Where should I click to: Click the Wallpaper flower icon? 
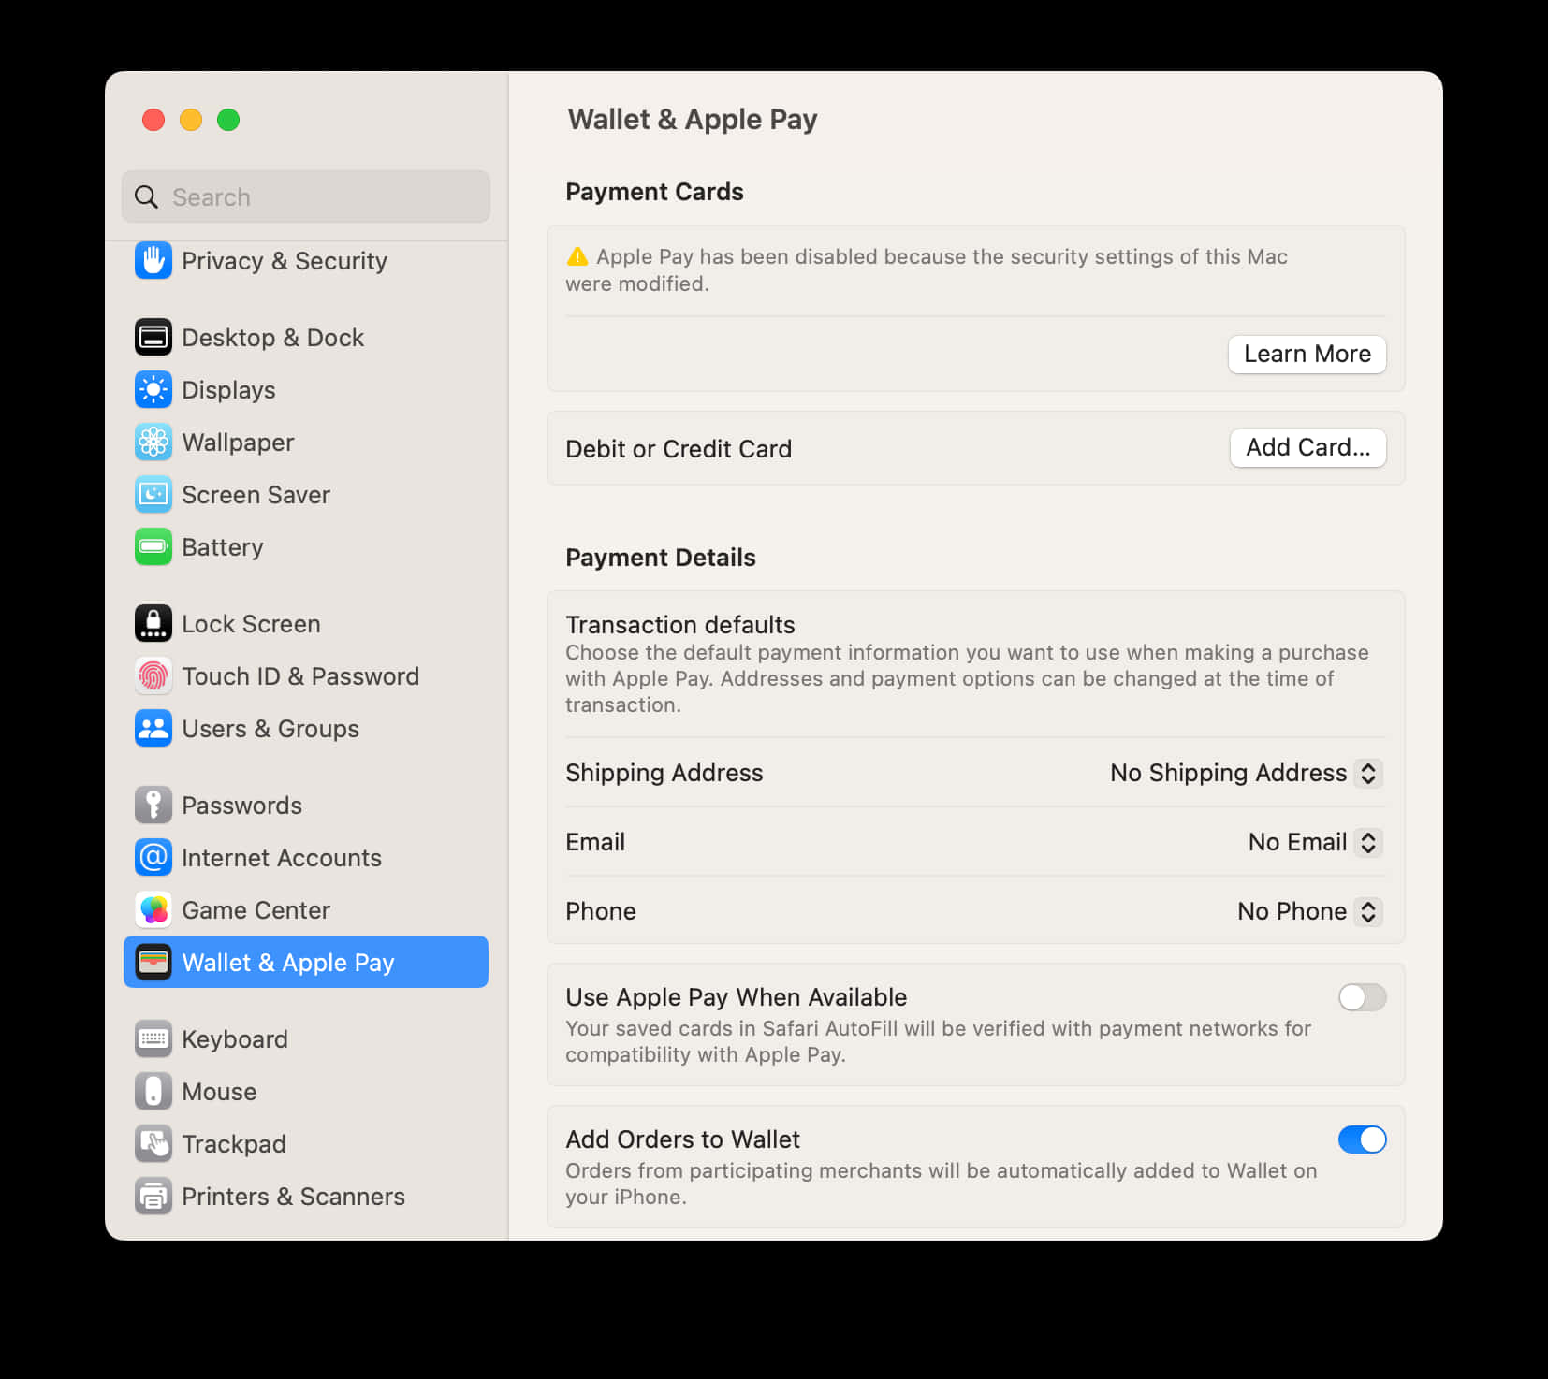[x=153, y=443]
